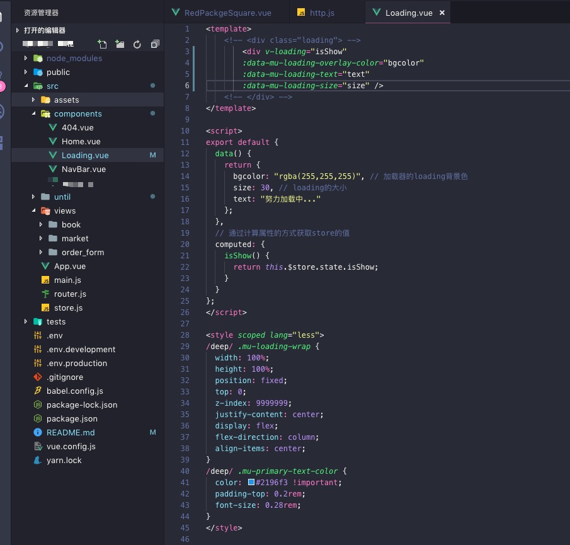The image size is (570, 545).
Task: Click the settings icon beside .env.production
Action: [38, 363]
